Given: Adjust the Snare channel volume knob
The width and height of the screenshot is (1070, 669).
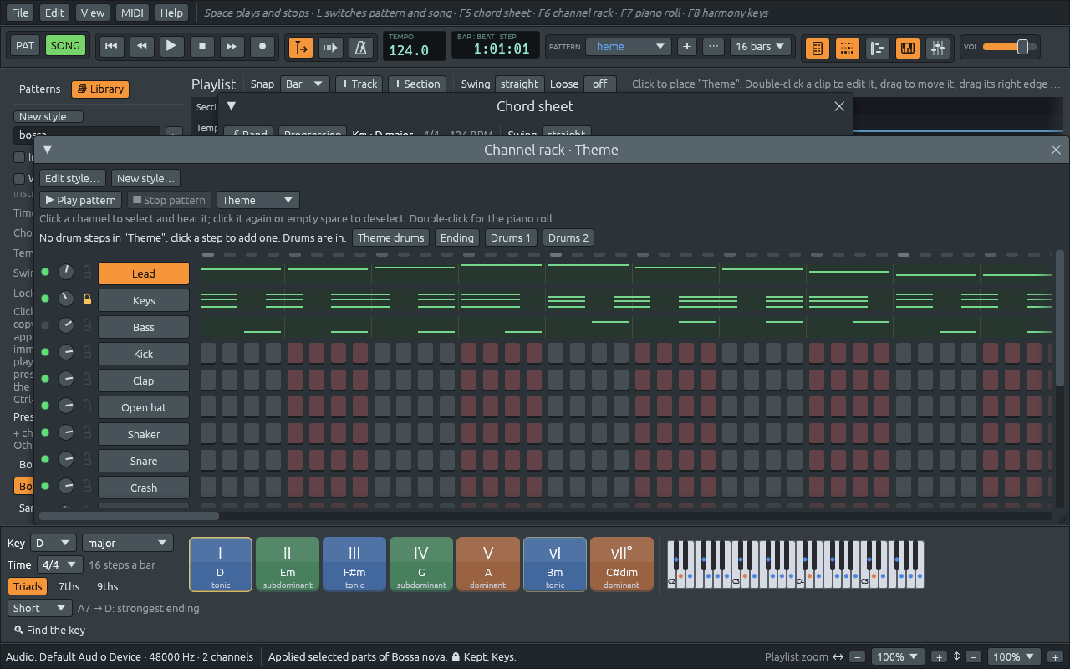Looking at the screenshot, I should click(x=65, y=460).
